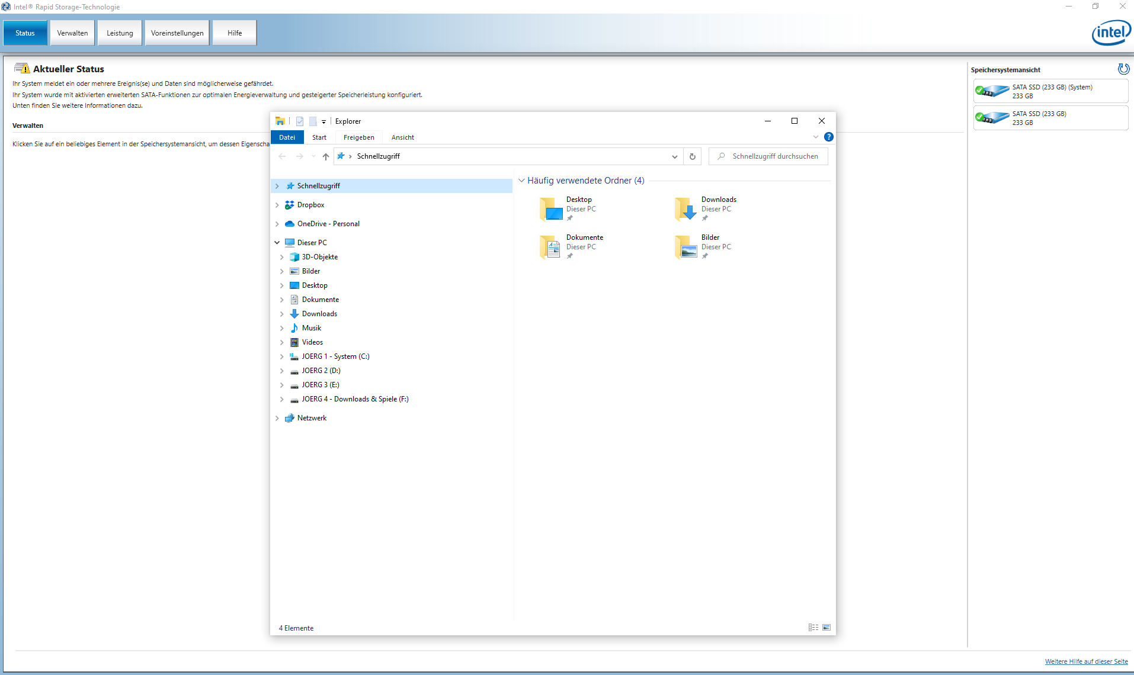1134x675 pixels.
Task: Collapse the 'Häufig verwendete Ordner' group
Action: tap(521, 181)
